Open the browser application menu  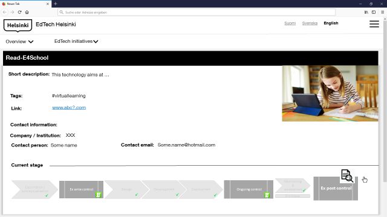[382, 12]
